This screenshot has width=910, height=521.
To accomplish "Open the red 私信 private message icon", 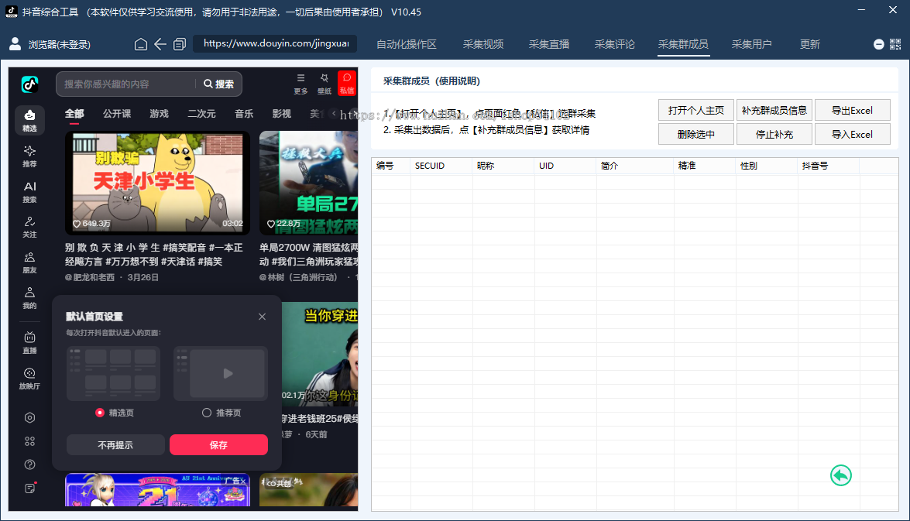I will tap(347, 84).
